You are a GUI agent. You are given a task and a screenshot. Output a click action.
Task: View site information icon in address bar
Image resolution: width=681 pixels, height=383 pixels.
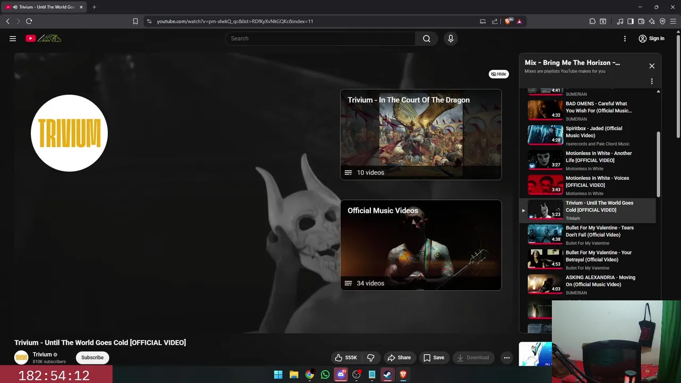click(149, 21)
